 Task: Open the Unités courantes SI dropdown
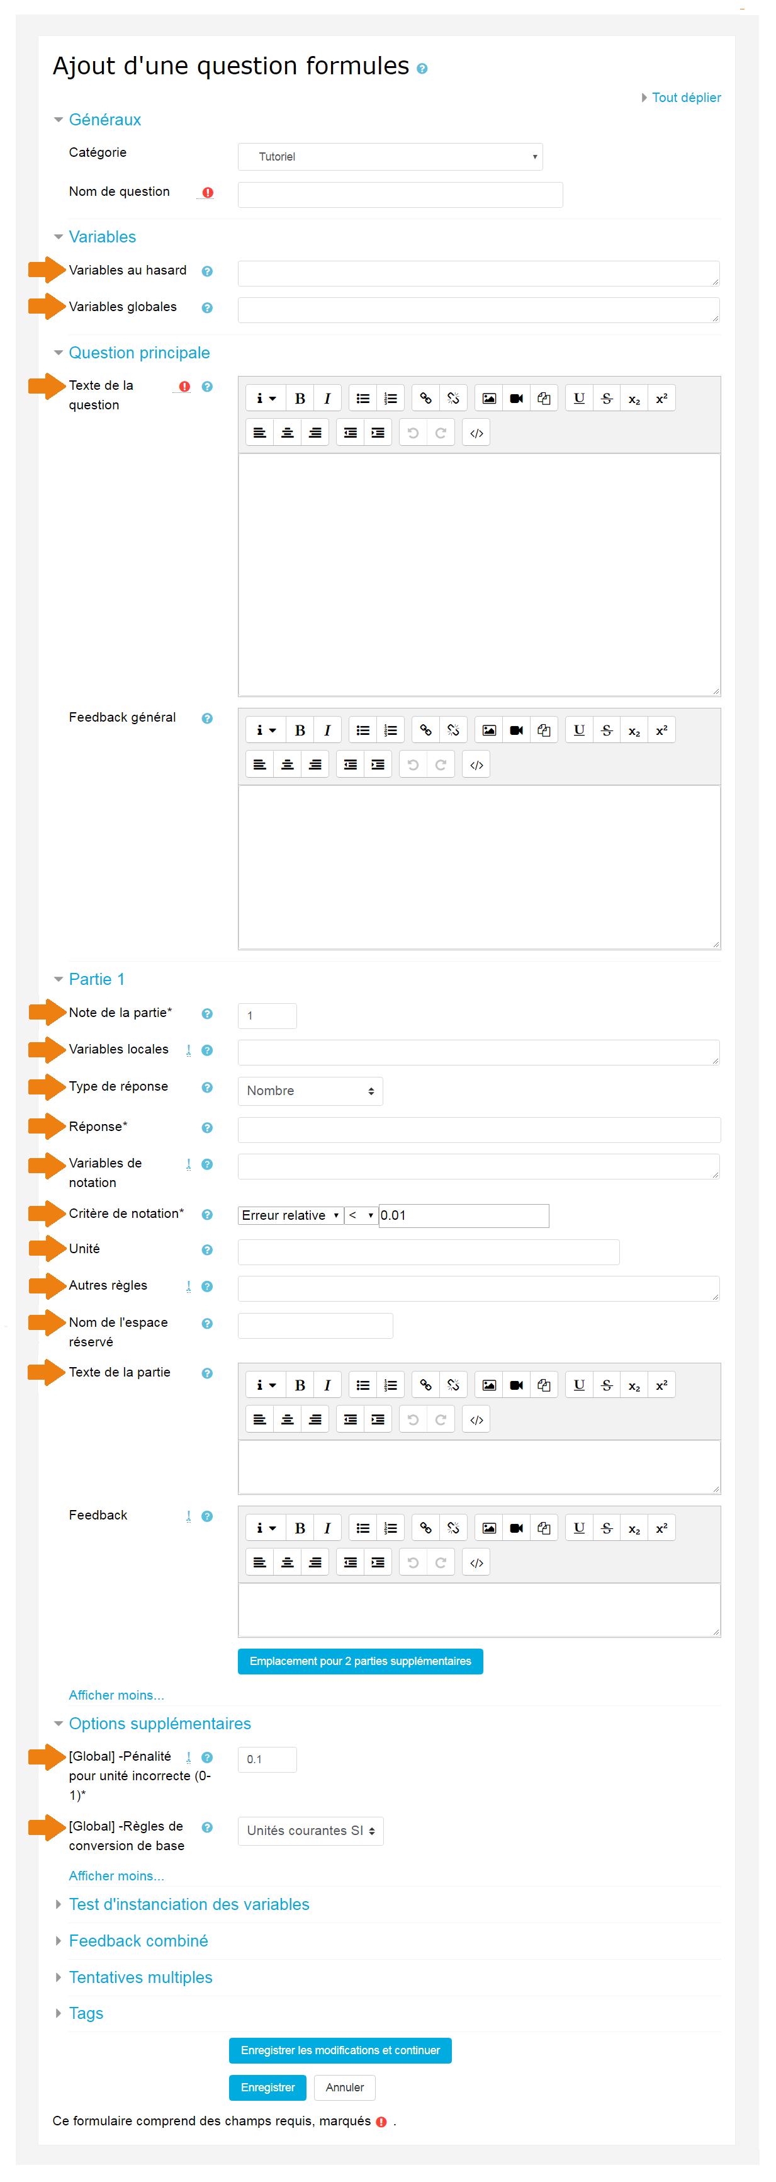(310, 1831)
